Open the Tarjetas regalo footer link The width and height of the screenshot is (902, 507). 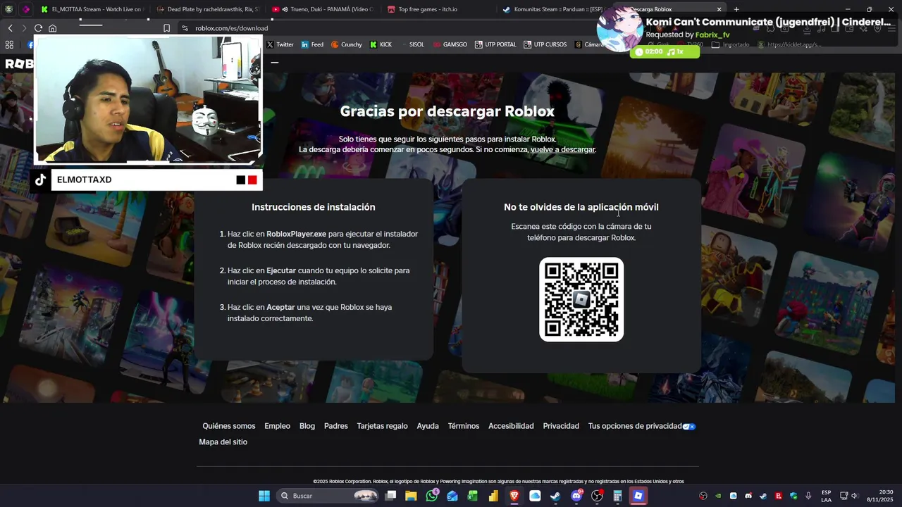(382, 426)
